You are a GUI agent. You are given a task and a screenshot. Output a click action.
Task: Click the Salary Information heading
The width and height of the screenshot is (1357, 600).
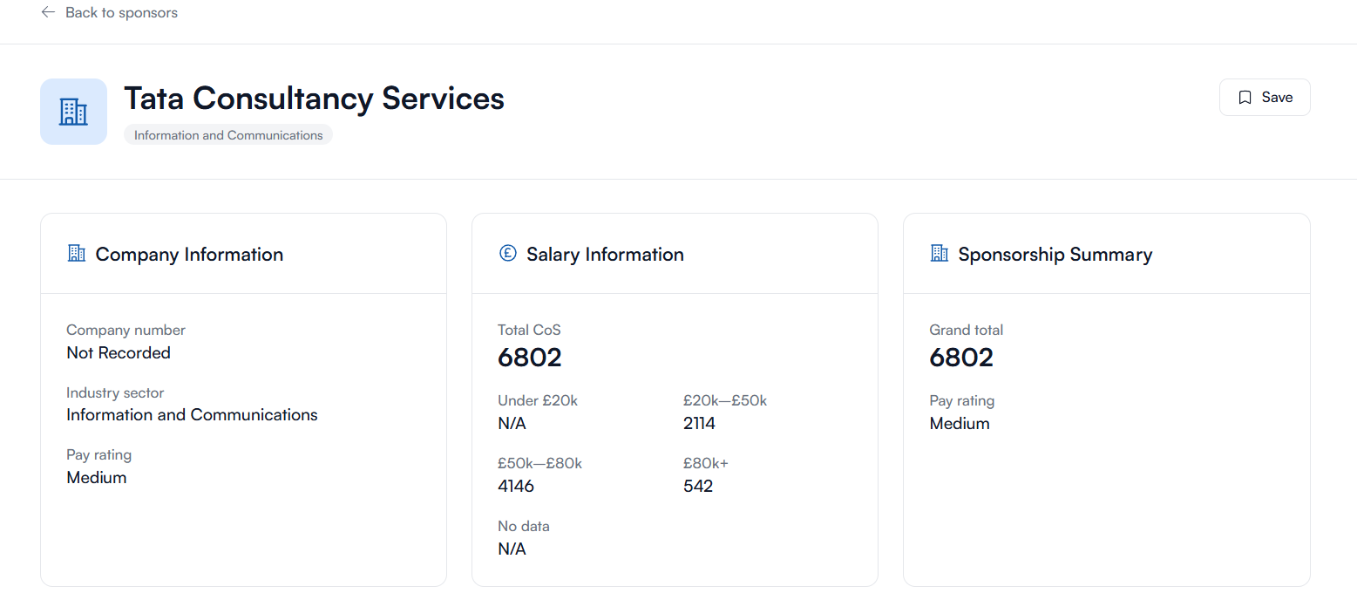[605, 255]
